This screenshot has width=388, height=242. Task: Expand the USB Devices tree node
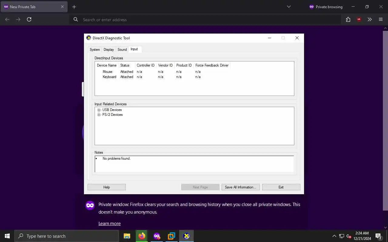(x=99, y=110)
